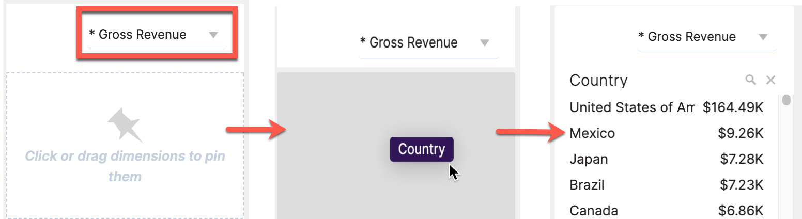Click the dropdown triangle above the Country list
Screen dimensions: 802x219
click(762, 37)
